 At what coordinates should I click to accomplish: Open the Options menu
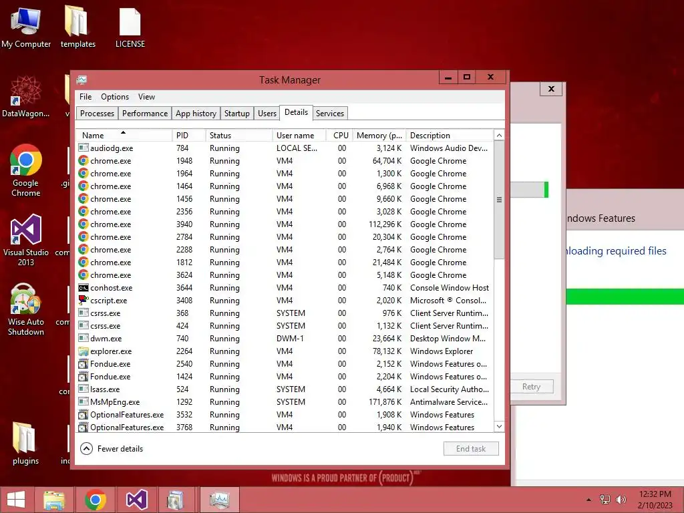[115, 97]
